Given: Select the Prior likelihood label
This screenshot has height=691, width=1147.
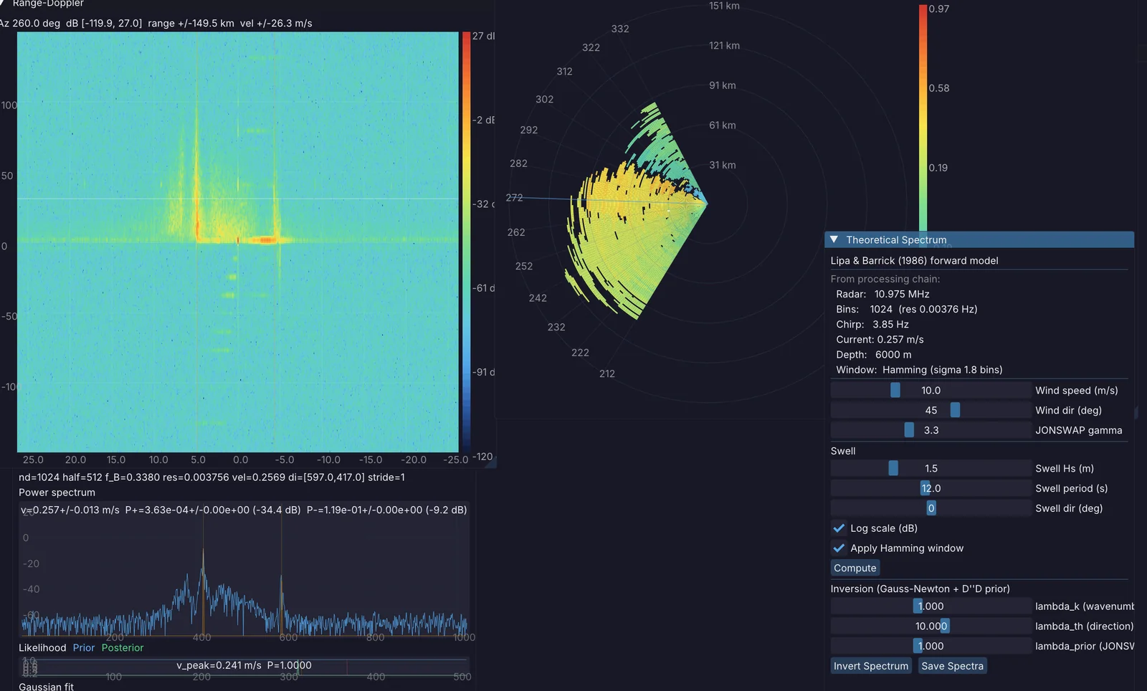Looking at the screenshot, I should (83, 648).
